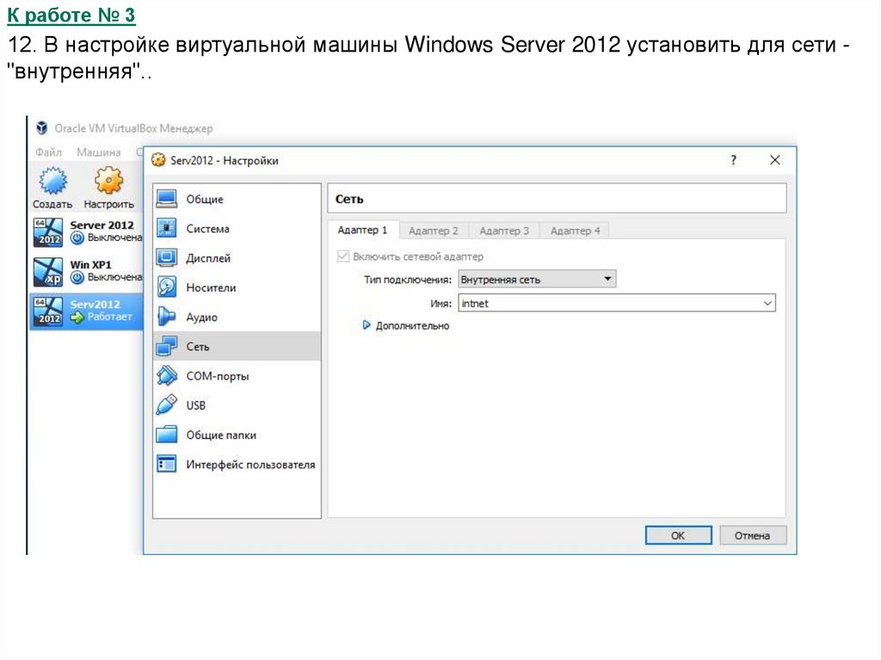
Task: Select the Носители disk icon
Action: [166, 287]
